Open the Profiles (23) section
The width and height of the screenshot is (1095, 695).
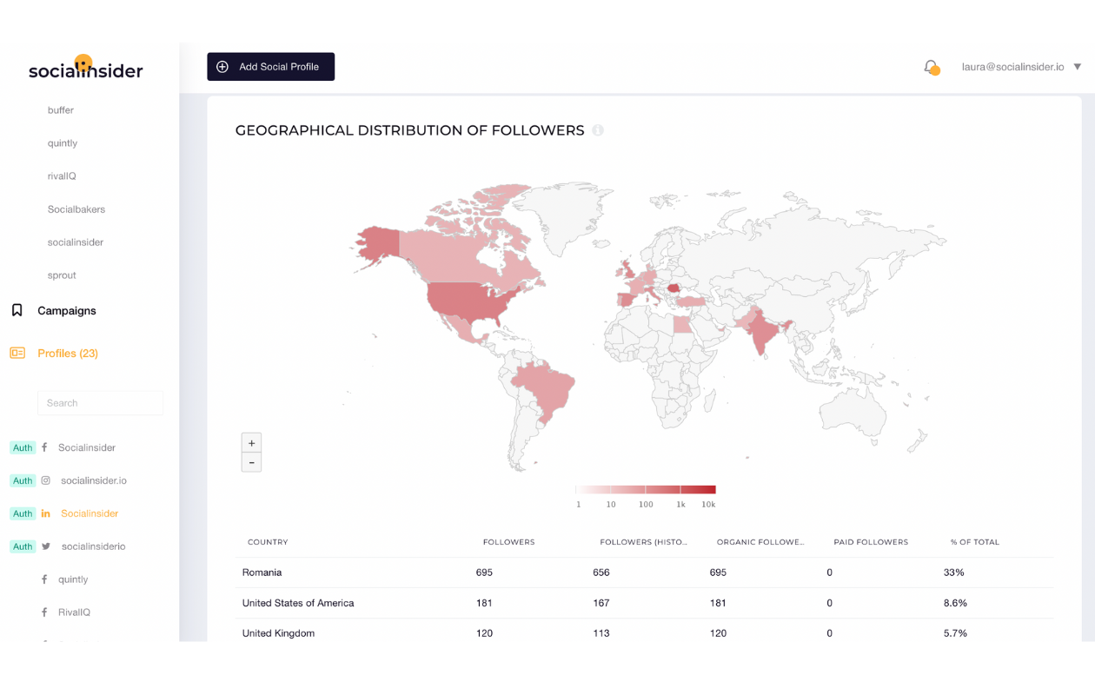point(67,353)
